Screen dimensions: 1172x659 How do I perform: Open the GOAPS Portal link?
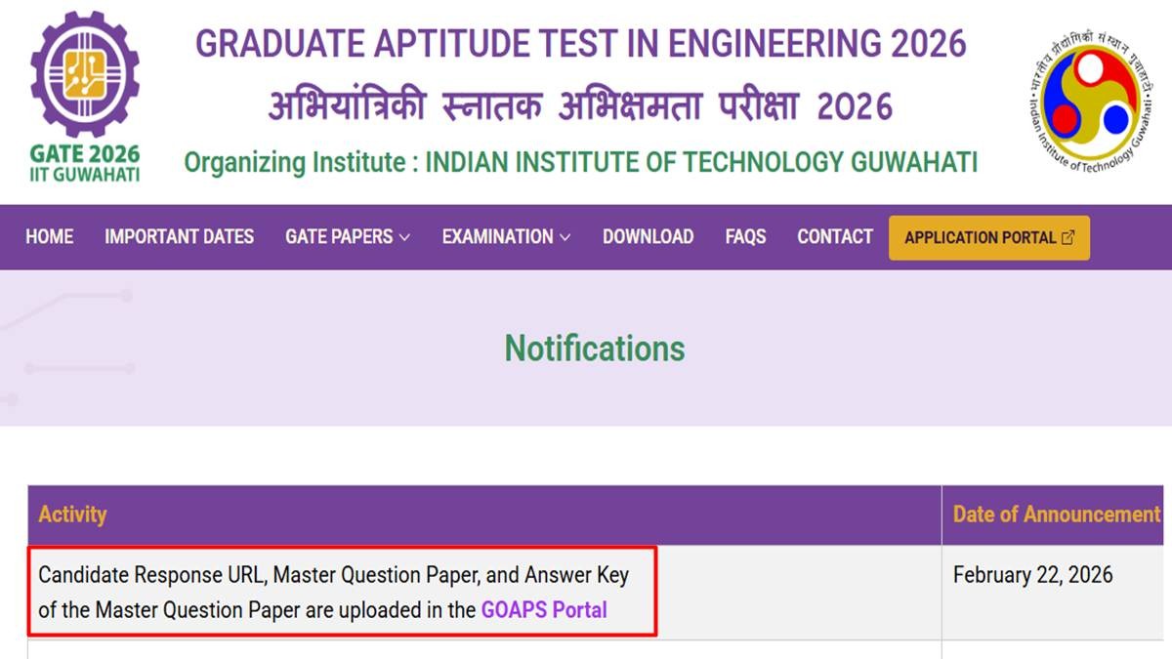pos(544,610)
